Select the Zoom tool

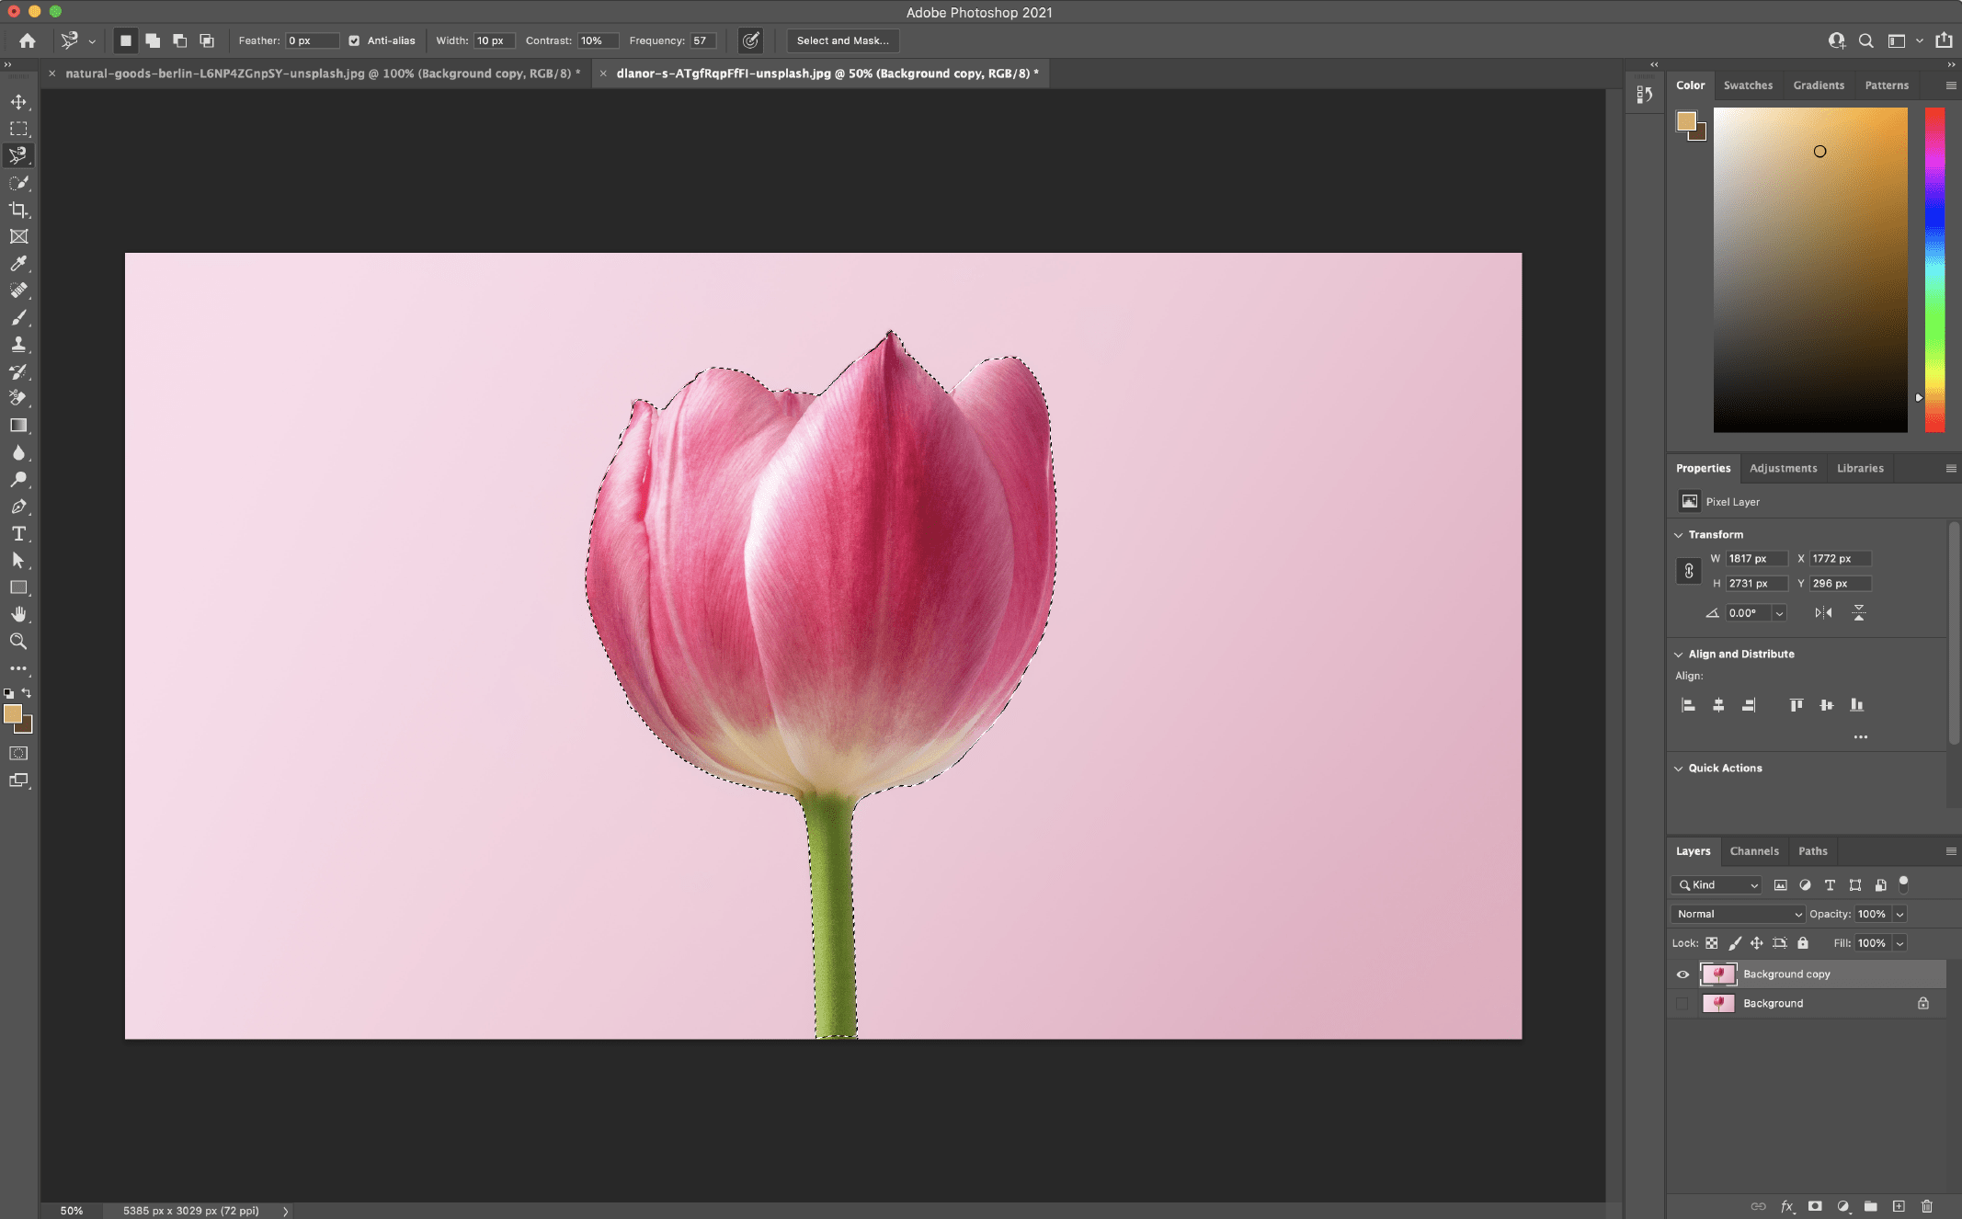point(18,642)
